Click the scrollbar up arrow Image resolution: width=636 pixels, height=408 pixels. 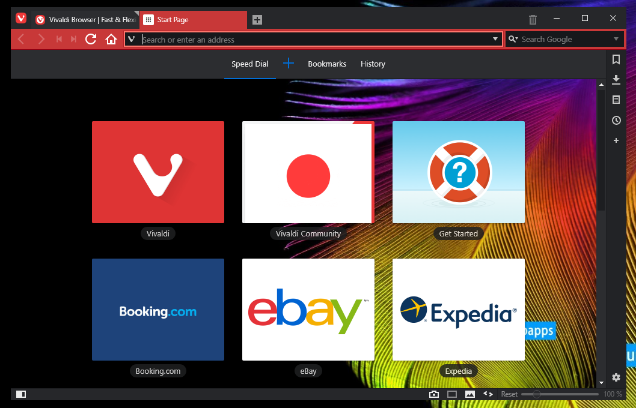coord(601,85)
